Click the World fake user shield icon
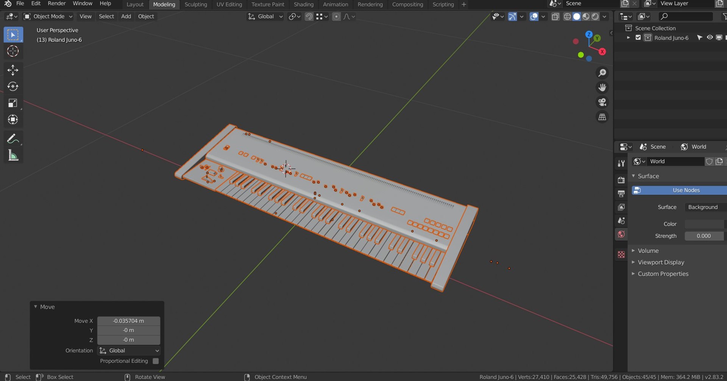 [709, 161]
